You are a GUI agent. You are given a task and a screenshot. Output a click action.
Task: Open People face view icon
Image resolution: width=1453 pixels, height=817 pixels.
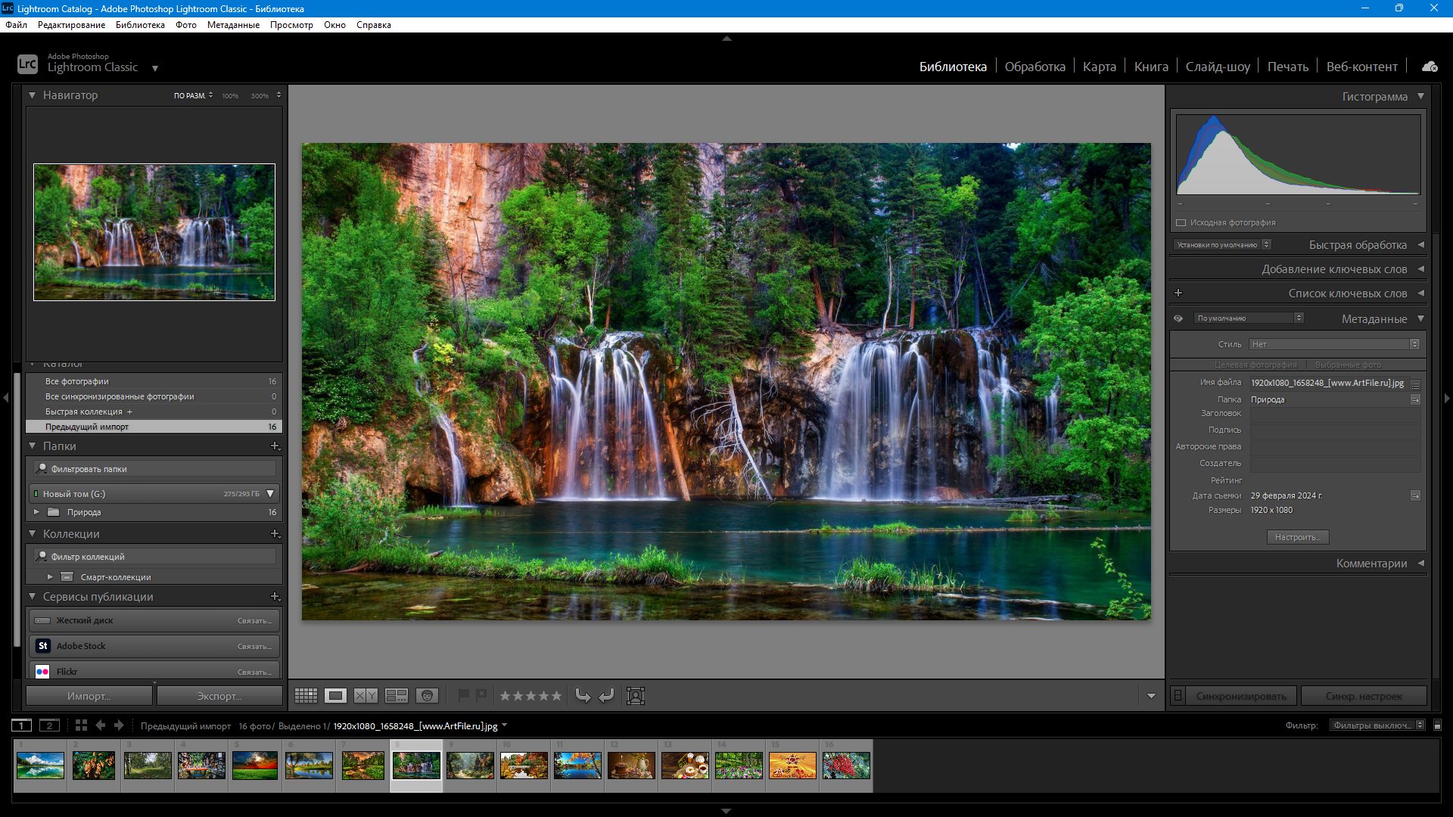point(427,696)
